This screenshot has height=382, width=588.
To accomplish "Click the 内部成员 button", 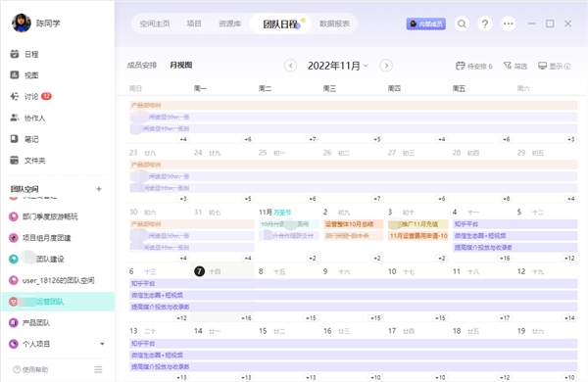I will click(426, 24).
